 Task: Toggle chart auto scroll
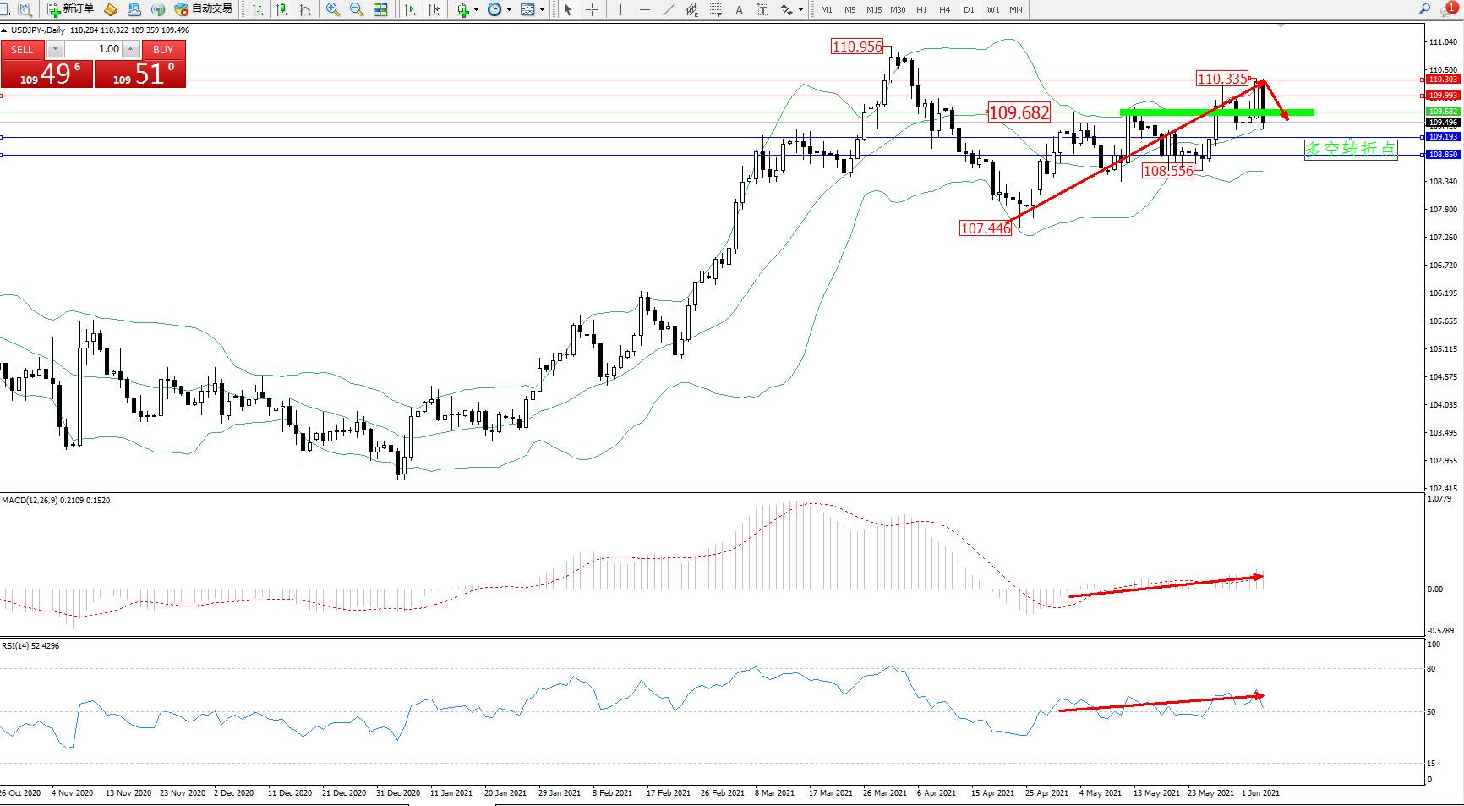(410, 9)
